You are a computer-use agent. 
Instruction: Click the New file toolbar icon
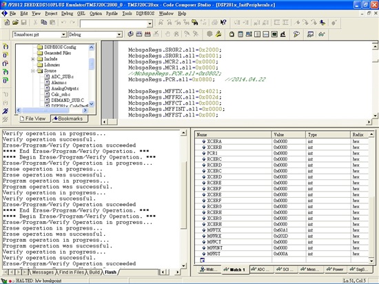pos(7,23)
